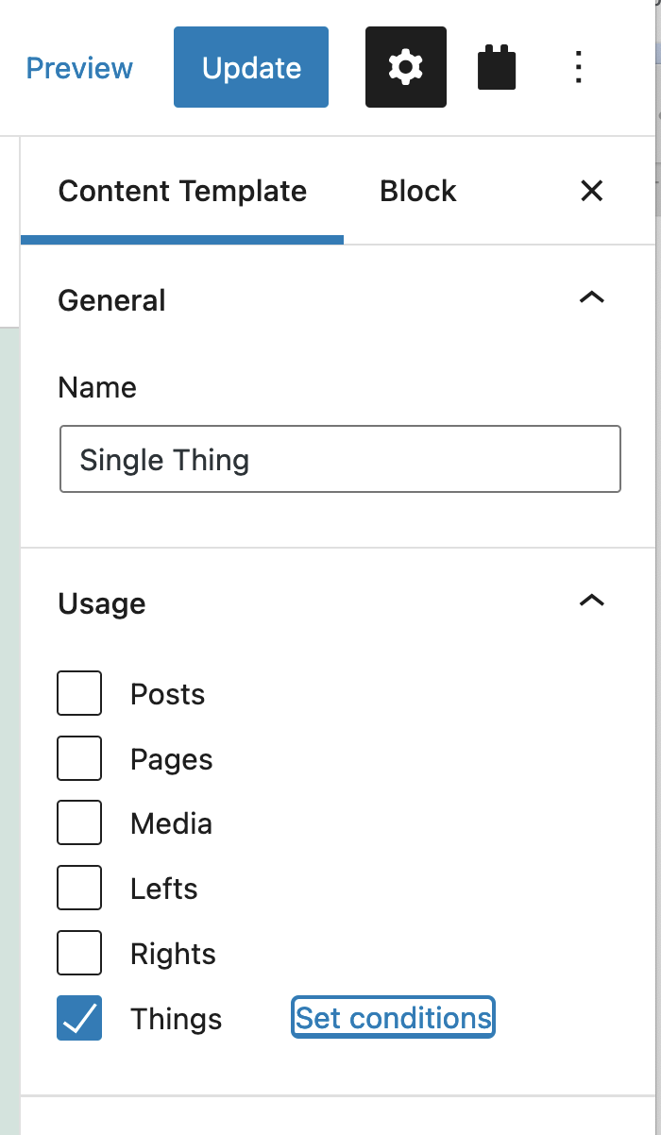Click the Update button
The width and height of the screenshot is (661, 1135).
(251, 67)
